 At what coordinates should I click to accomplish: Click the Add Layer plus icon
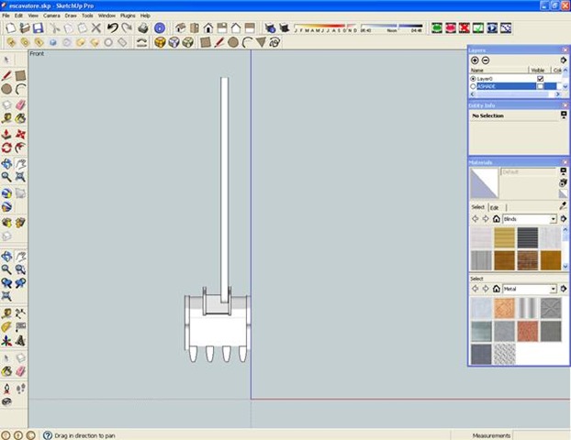click(475, 60)
